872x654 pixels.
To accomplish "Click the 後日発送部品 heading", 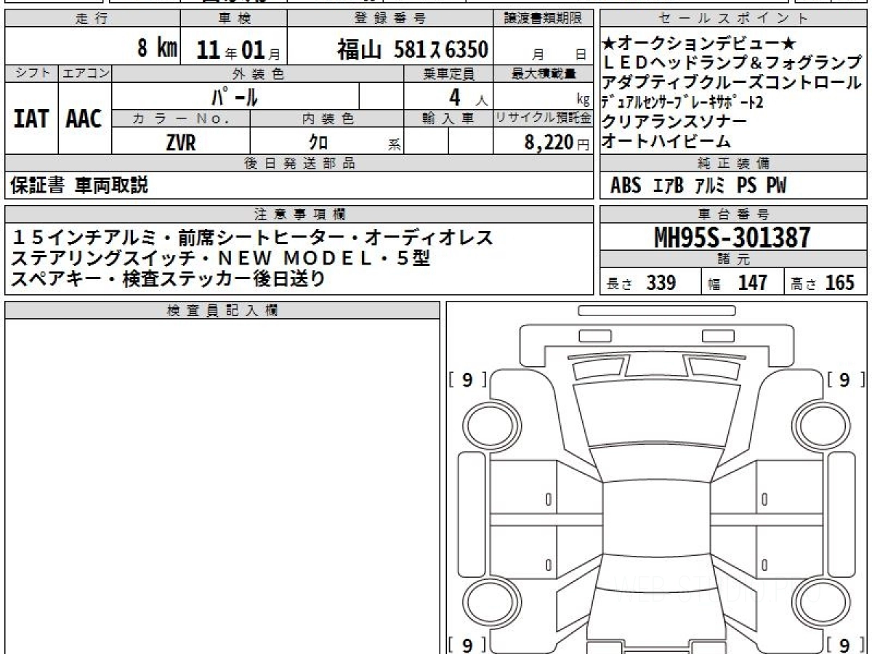I will 299,163.
